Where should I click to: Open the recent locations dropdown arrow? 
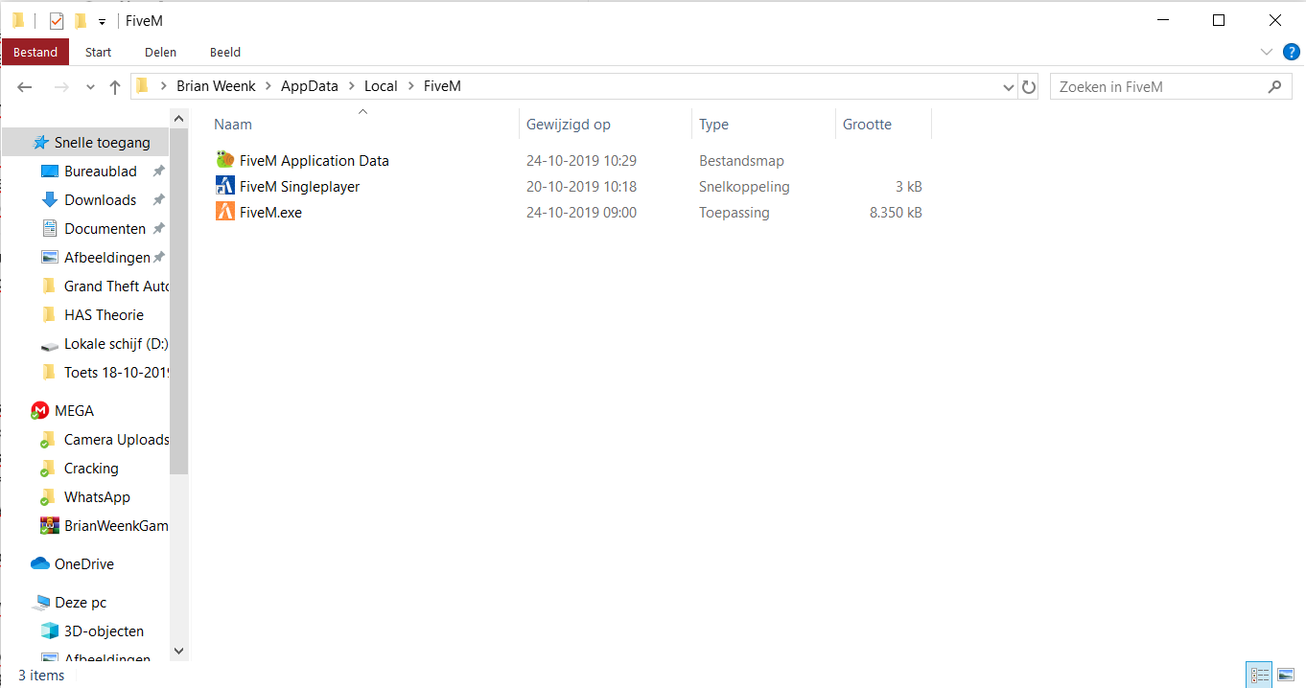pyautogui.click(x=90, y=87)
